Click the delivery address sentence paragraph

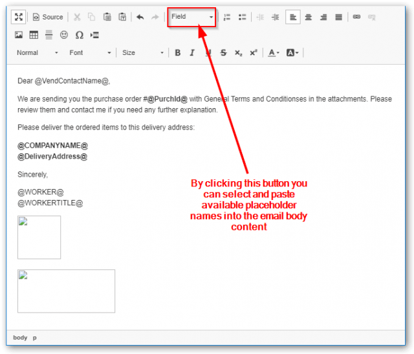click(106, 127)
